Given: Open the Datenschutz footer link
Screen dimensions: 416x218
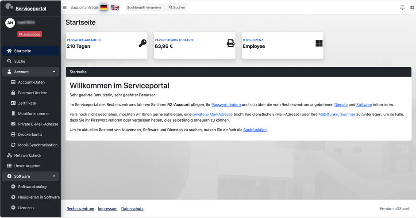Looking at the screenshot, I should 132,209.
